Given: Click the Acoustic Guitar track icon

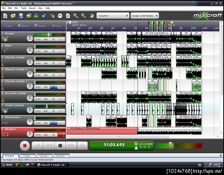Looking at the screenshot, I should click(3, 99).
